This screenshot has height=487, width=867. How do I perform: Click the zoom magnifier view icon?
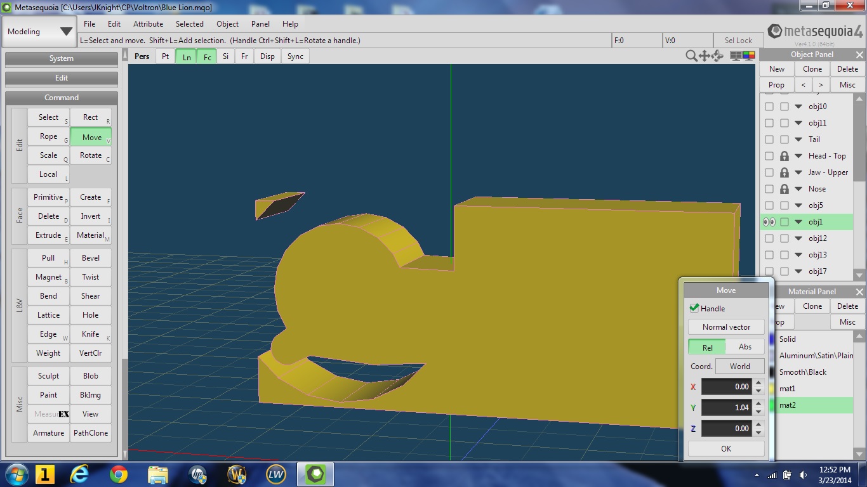(691, 56)
